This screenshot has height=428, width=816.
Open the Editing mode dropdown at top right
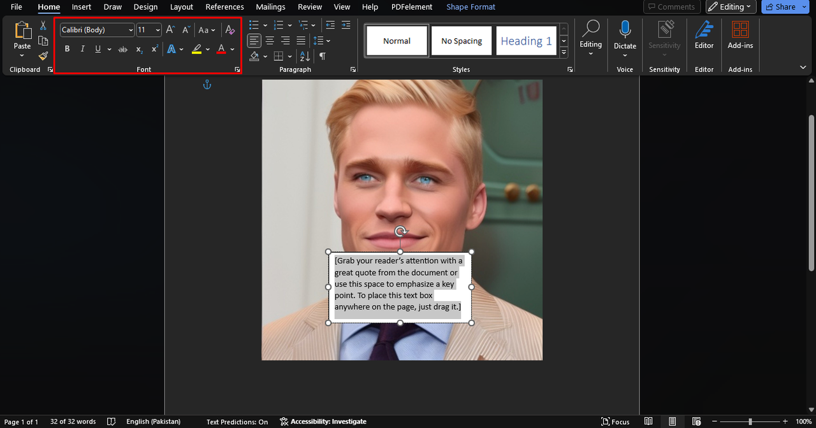[731, 7]
